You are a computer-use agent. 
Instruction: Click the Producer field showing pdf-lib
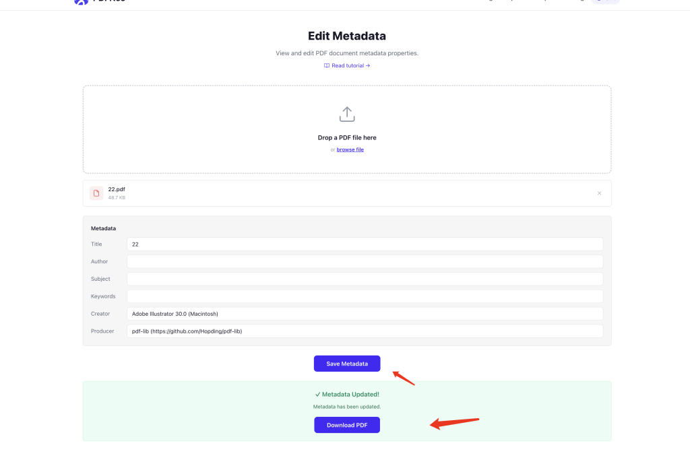tap(365, 331)
